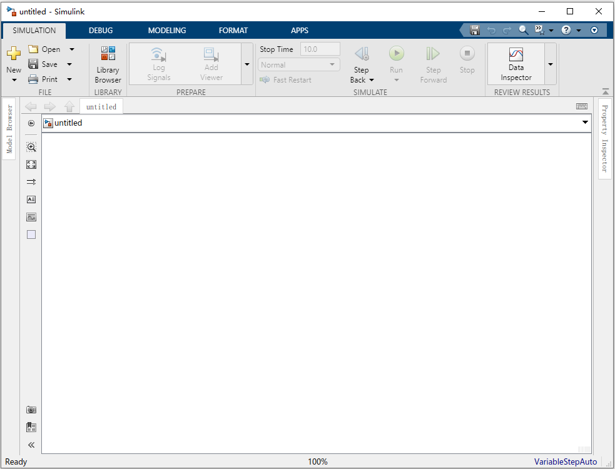Image resolution: width=615 pixels, height=469 pixels.
Task: Switch to the APPS tab
Action: tap(300, 31)
